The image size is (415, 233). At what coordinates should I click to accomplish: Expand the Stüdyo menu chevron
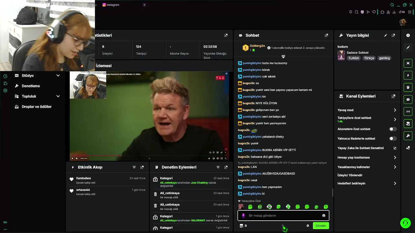(x=58, y=76)
